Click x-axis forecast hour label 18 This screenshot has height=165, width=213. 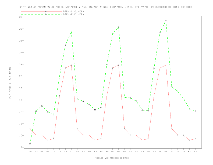point(65,152)
